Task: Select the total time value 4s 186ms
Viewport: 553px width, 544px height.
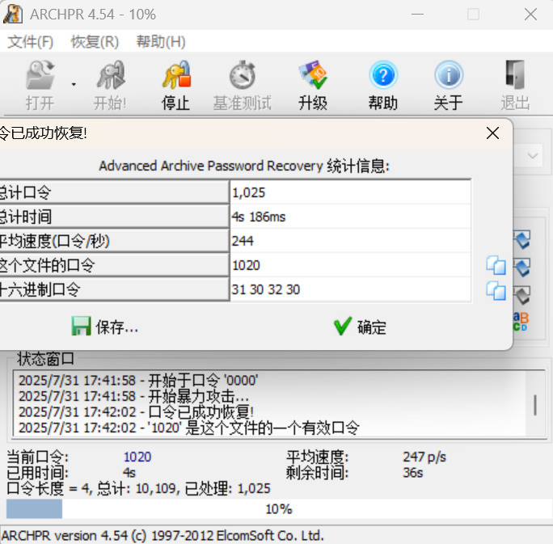Action: coord(259,217)
